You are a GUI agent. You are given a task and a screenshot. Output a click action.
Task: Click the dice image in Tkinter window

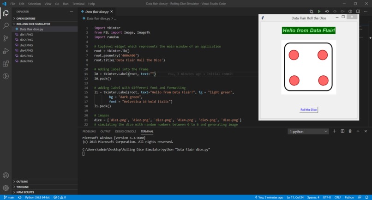point(308,67)
